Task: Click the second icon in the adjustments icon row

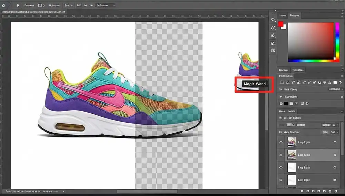Action: coord(288,82)
